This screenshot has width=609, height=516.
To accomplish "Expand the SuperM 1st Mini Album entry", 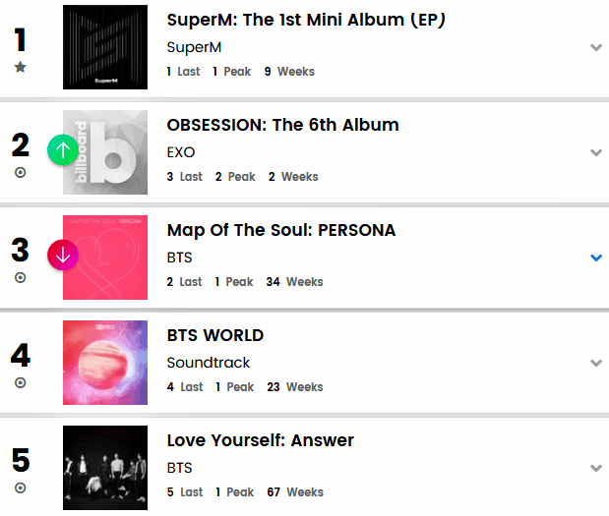I will [x=595, y=47].
